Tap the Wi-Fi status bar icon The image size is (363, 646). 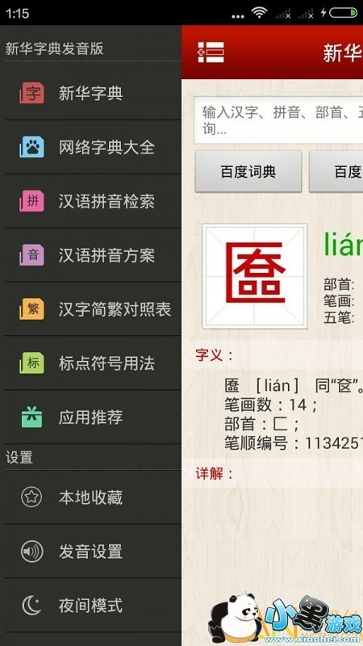260,13
